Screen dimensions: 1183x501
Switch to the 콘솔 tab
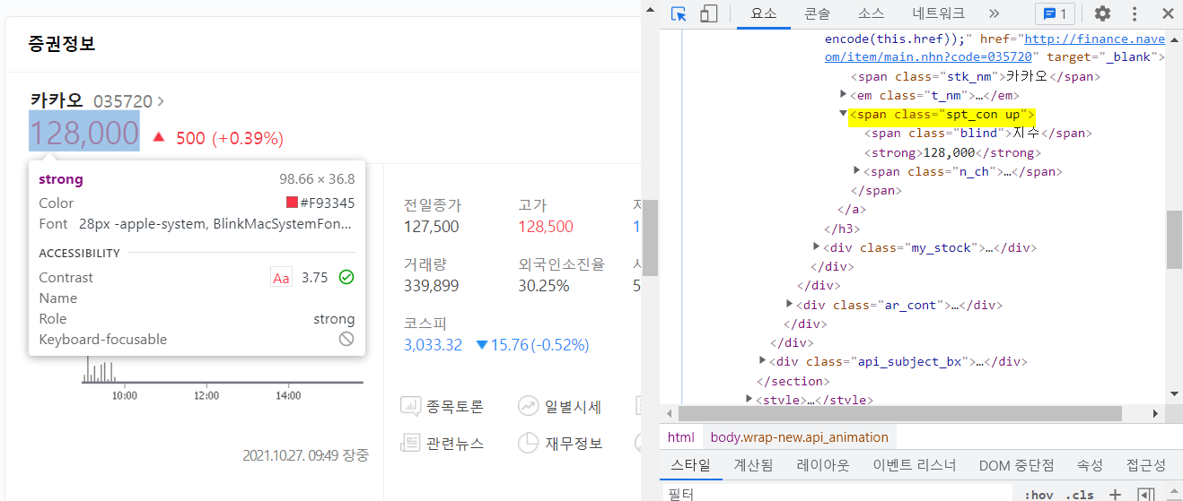[x=817, y=13]
